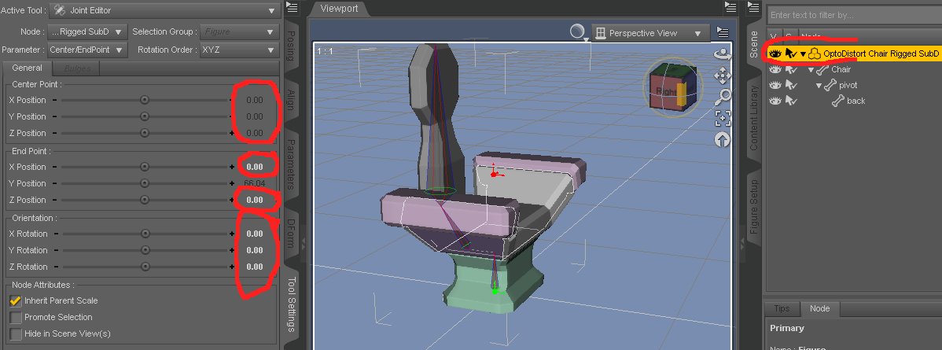Click the Viewport pane tab

(338, 9)
